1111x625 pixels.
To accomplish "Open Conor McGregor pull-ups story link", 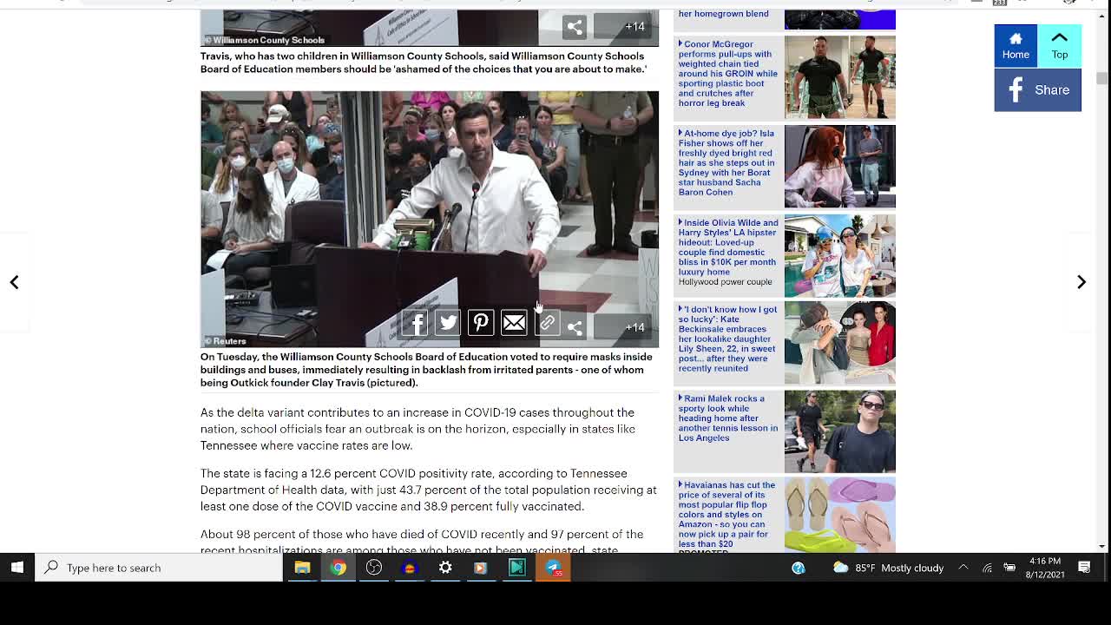I will [x=727, y=74].
